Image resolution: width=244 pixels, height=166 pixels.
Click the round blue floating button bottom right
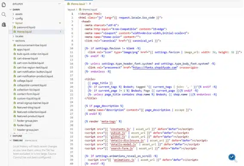[x=232, y=157]
